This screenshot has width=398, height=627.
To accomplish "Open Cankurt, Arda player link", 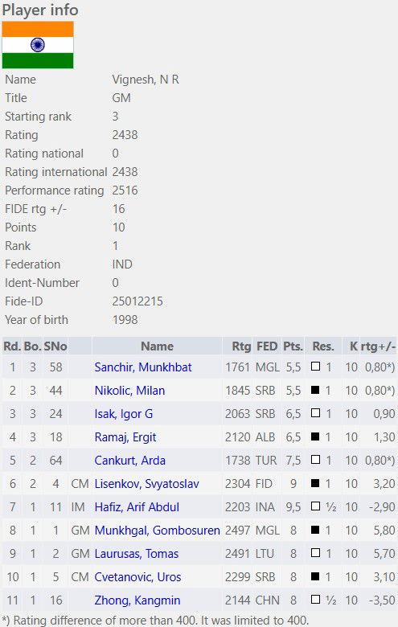I will (x=129, y=461).
